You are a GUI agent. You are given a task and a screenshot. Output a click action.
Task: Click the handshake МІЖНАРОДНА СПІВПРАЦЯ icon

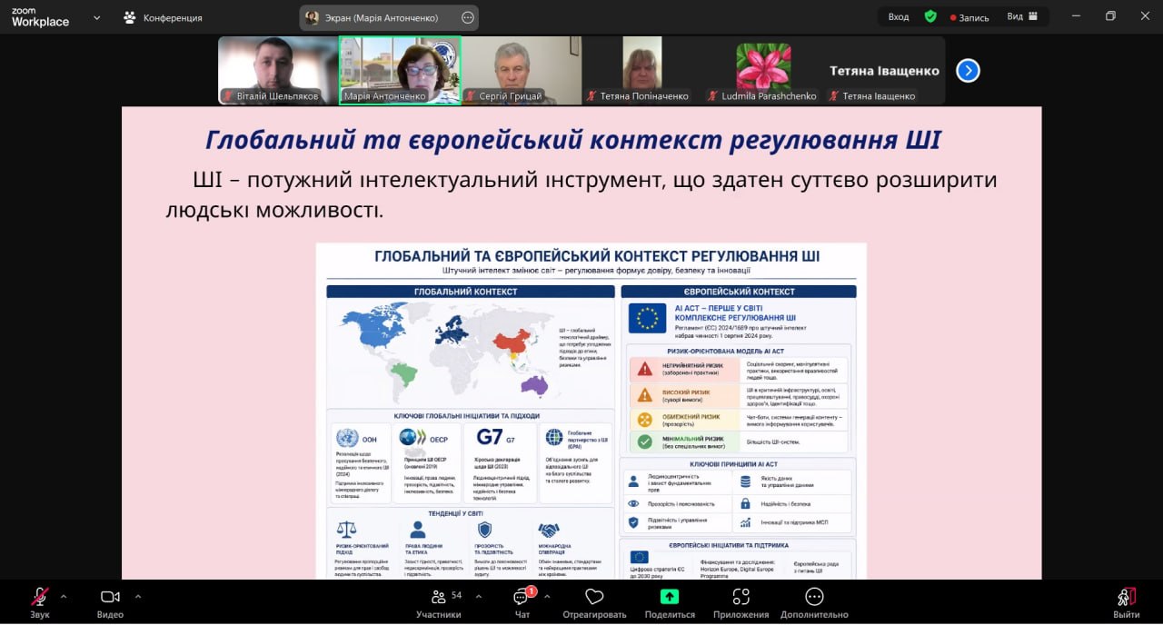pos(549,530)
